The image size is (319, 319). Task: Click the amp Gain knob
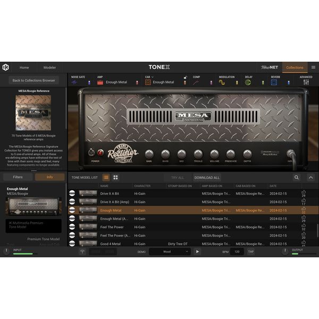[149, 154]
